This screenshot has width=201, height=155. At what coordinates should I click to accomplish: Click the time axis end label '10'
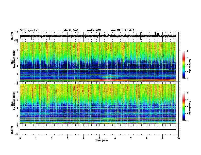(178, 138)
